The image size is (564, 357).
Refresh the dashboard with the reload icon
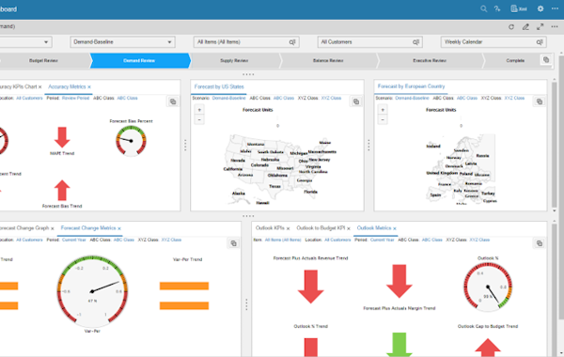point(511,27)
